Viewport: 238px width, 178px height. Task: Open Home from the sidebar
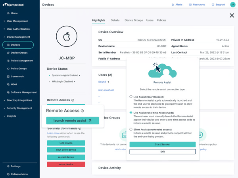(12, 13)
